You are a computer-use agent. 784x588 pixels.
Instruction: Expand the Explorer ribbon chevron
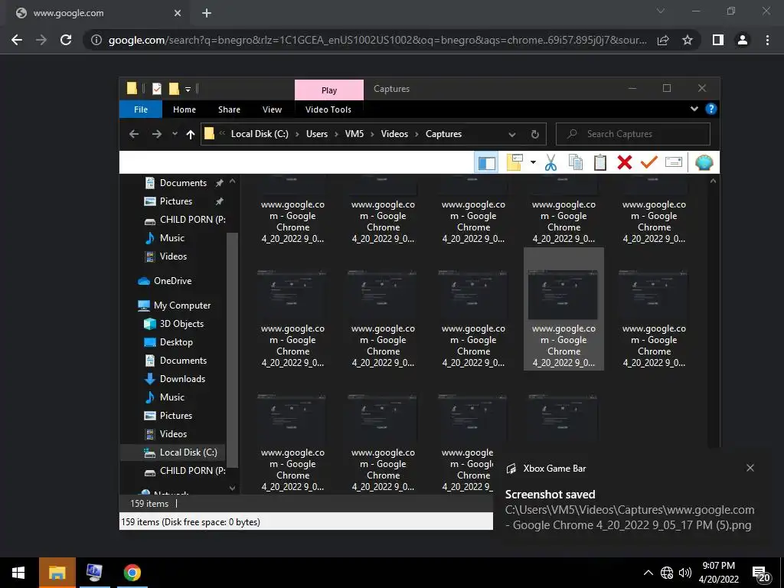pos(694,109)
